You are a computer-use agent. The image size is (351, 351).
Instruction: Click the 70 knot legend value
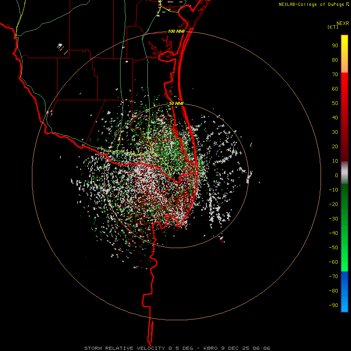[x=335, y=74]
